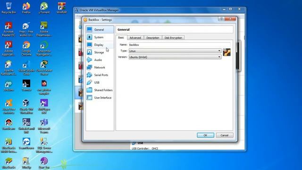
Task: Select Microsoft Teams desktop shortcut
Action: [44, 127]
